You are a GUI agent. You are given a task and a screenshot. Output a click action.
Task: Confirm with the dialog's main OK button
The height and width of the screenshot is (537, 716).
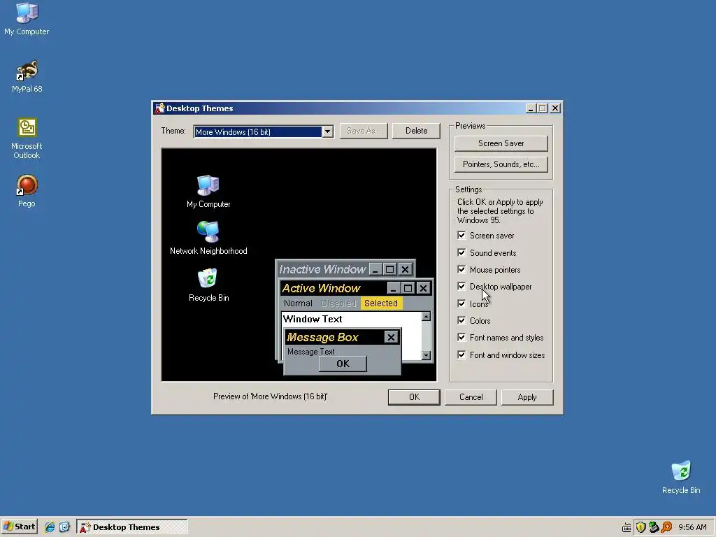(x=414, y=397)
